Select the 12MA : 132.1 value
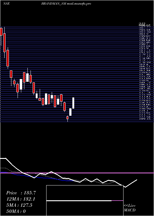154x216 pixels. pos(21,199)
